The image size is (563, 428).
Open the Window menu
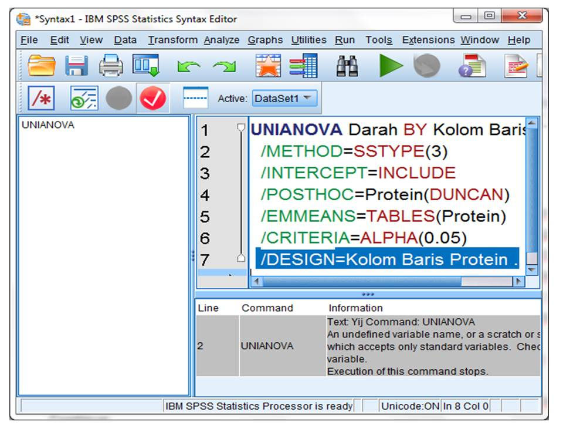480,40
